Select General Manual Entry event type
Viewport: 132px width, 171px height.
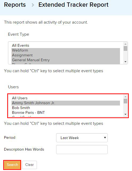[x=66, y=60]
